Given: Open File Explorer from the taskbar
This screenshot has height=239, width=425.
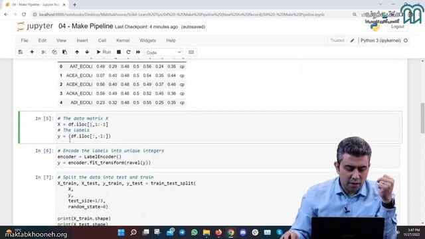Looking at the screenshot, I should pyautogui.click(x=207, y=232).
